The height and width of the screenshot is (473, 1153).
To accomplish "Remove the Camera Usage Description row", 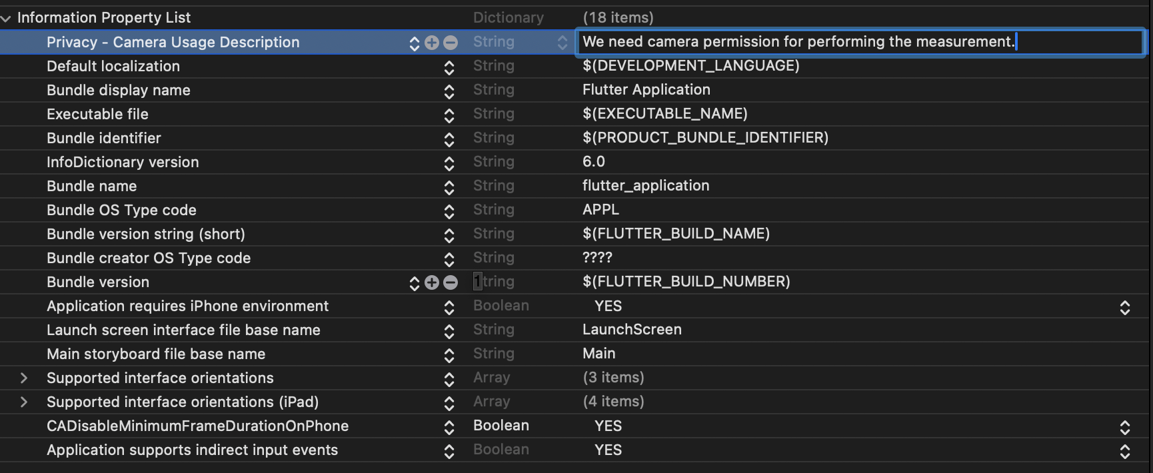I will click(451, 43).
